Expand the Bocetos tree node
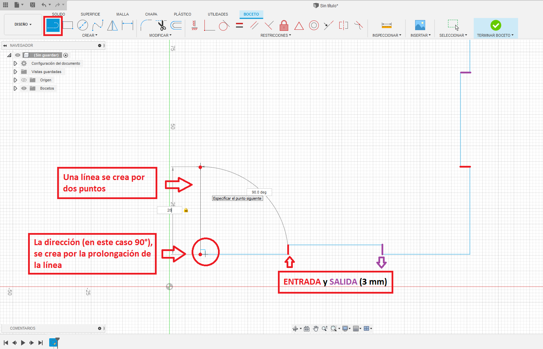 pos(15,88)
